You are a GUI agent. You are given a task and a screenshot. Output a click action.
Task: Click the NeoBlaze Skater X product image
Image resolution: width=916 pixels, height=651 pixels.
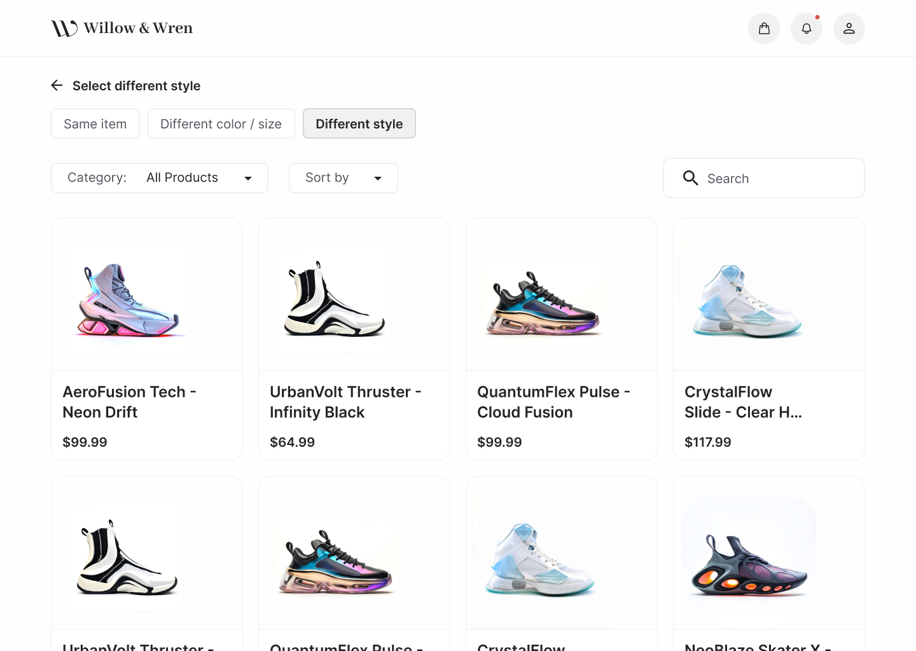(x=749, y=558)
